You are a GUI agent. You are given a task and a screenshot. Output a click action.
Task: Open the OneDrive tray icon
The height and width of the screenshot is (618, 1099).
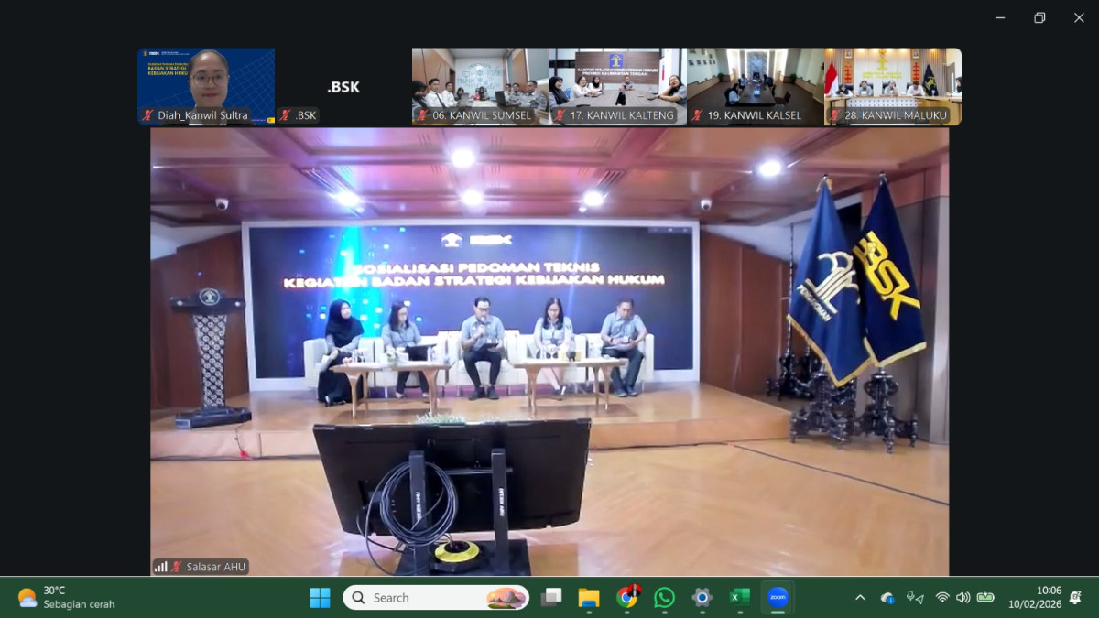(887, 598)
